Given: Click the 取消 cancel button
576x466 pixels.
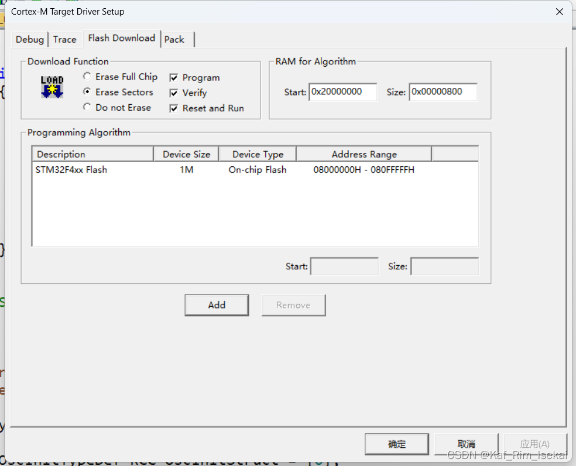Looking at the screenshot, I should [x=466, y=444].
